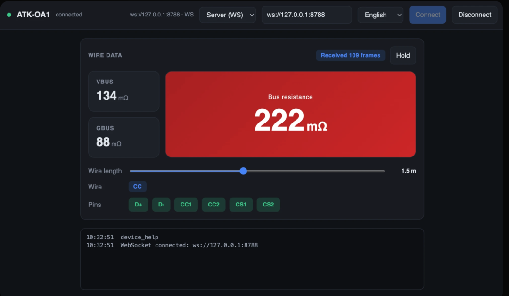This screenshot has width=509, height=296.
Task: Click the Wire length slider handle
Action: pyautogui.click(x=244, y=171)
